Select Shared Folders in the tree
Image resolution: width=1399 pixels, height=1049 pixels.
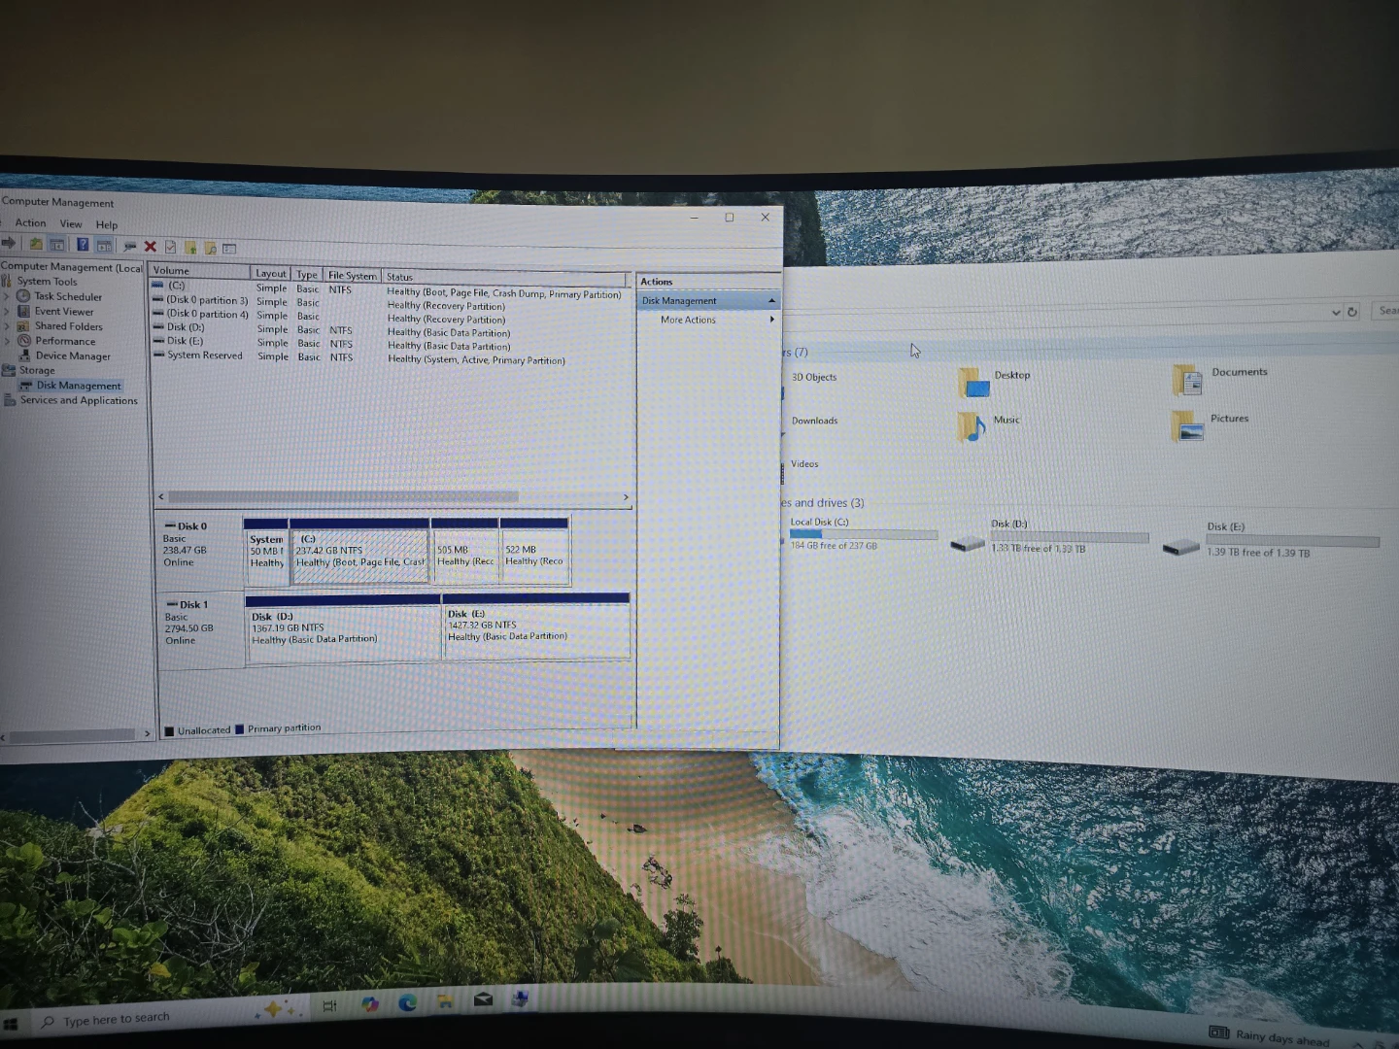68,326
